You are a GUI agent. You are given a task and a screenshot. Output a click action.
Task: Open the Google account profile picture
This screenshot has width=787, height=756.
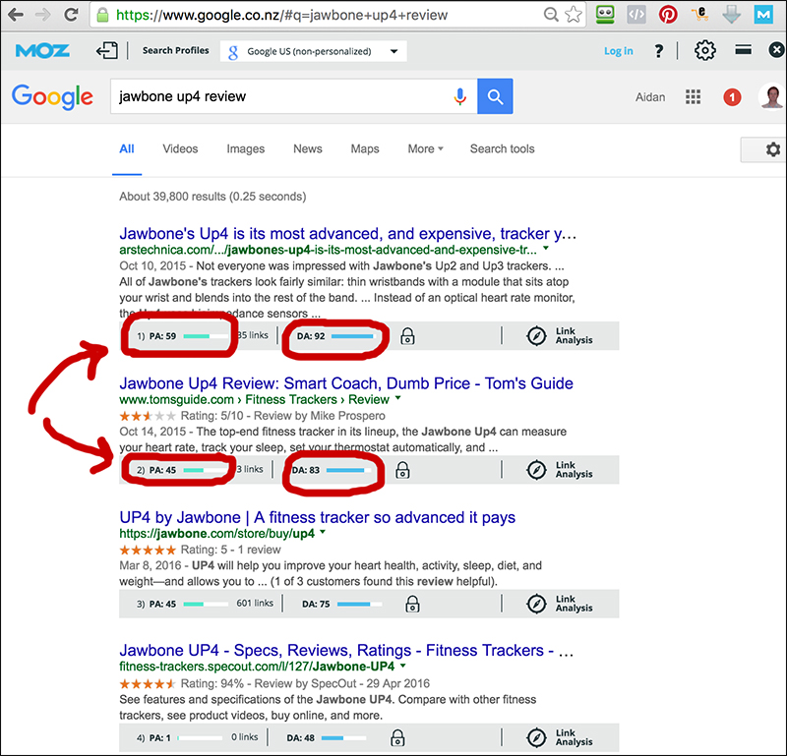(x=772, y=96)
